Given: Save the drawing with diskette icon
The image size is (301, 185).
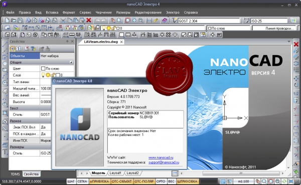Looking at the screenshot, I should pos(20,20).
